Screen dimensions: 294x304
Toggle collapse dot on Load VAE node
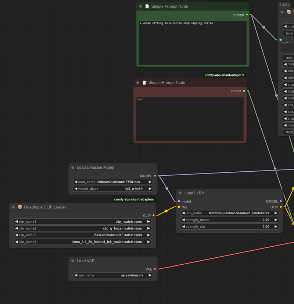73,261
